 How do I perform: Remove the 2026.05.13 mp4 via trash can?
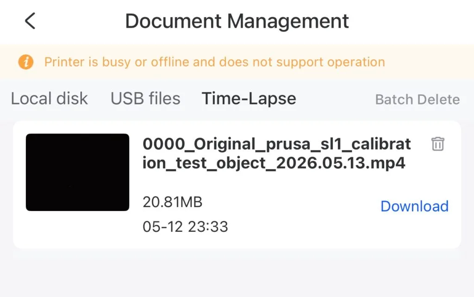click(437, 144)
